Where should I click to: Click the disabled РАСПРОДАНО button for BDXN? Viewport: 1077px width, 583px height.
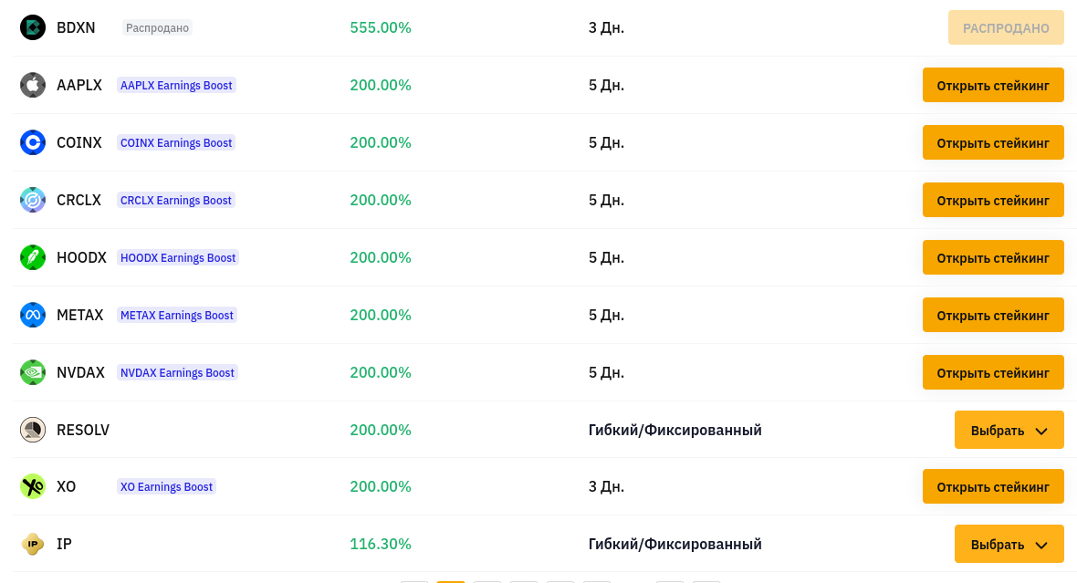tap(1006, 27)
